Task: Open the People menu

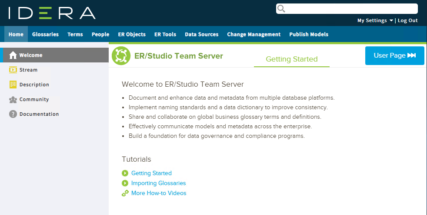Action: [100, 34]
